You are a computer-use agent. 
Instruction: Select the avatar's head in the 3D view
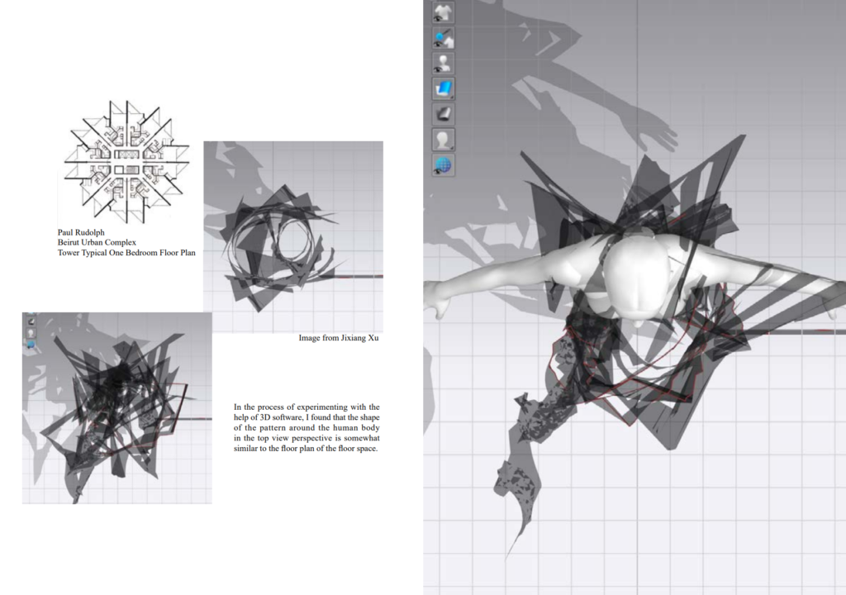point(637,278)
